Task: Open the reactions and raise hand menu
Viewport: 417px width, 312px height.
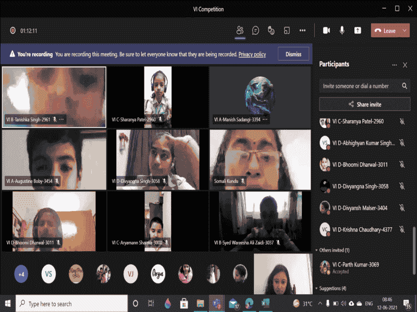Action: (271, 31)
